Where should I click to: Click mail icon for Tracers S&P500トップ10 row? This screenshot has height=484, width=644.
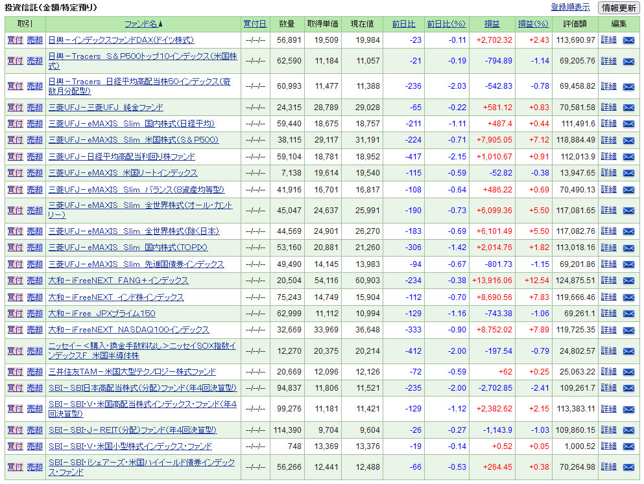tap(628, 61)
